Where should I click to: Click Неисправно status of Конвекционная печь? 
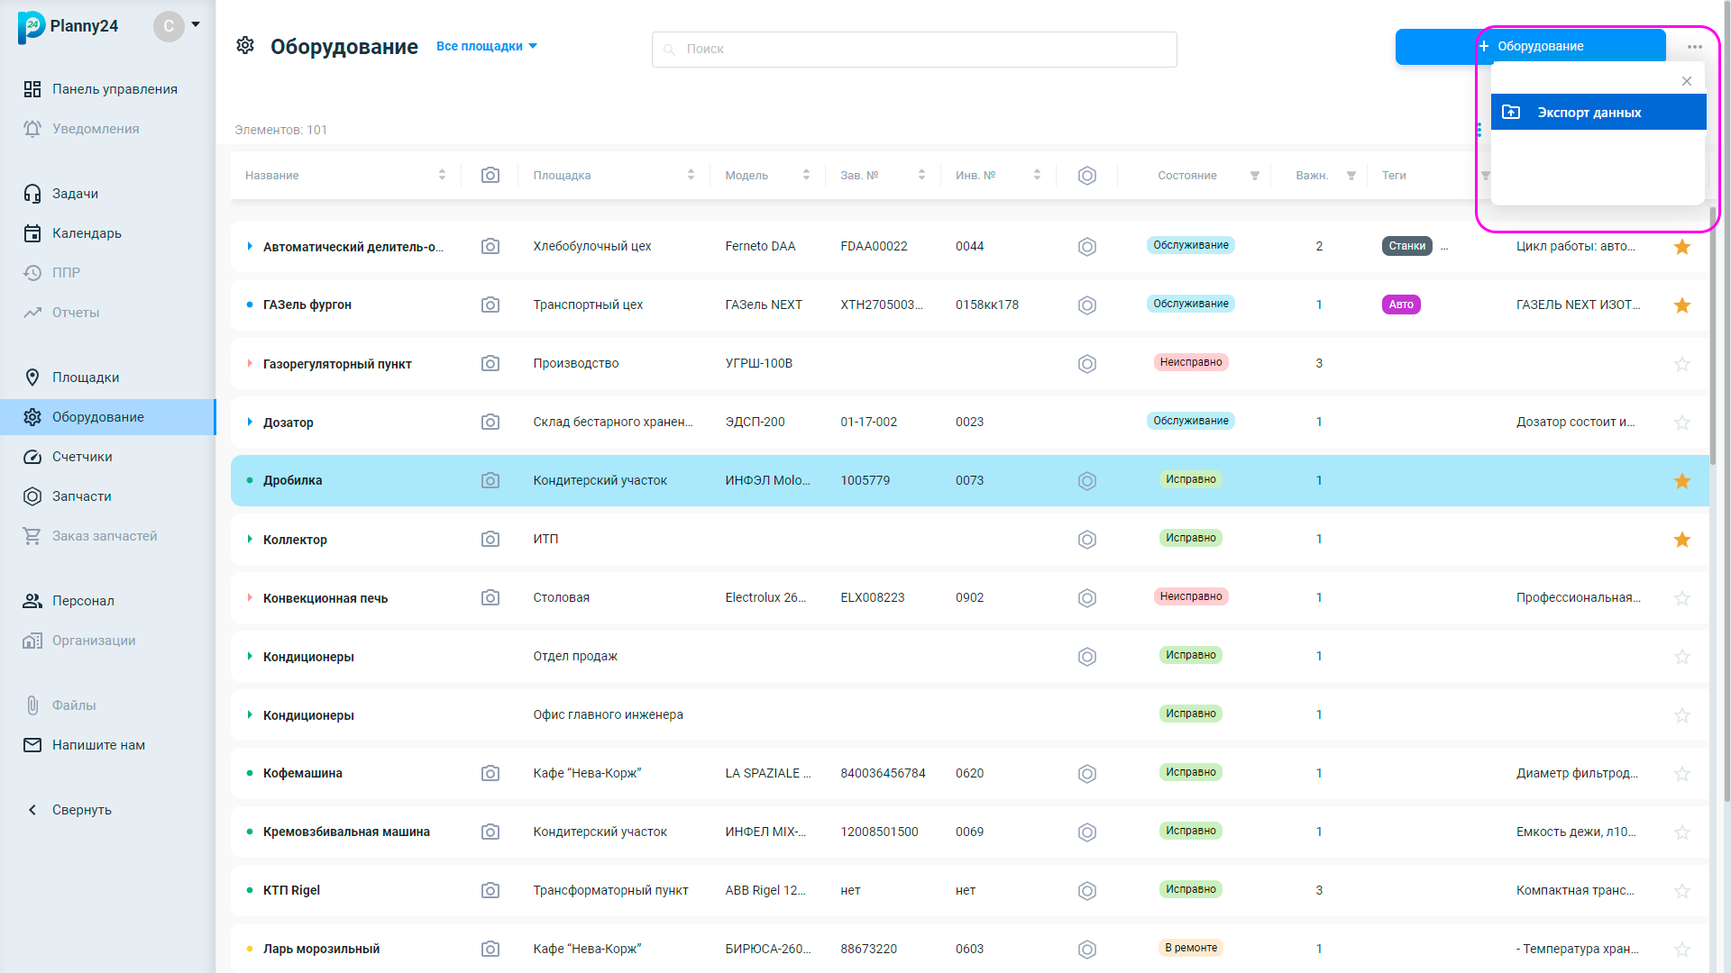[x=1191, y=596]
